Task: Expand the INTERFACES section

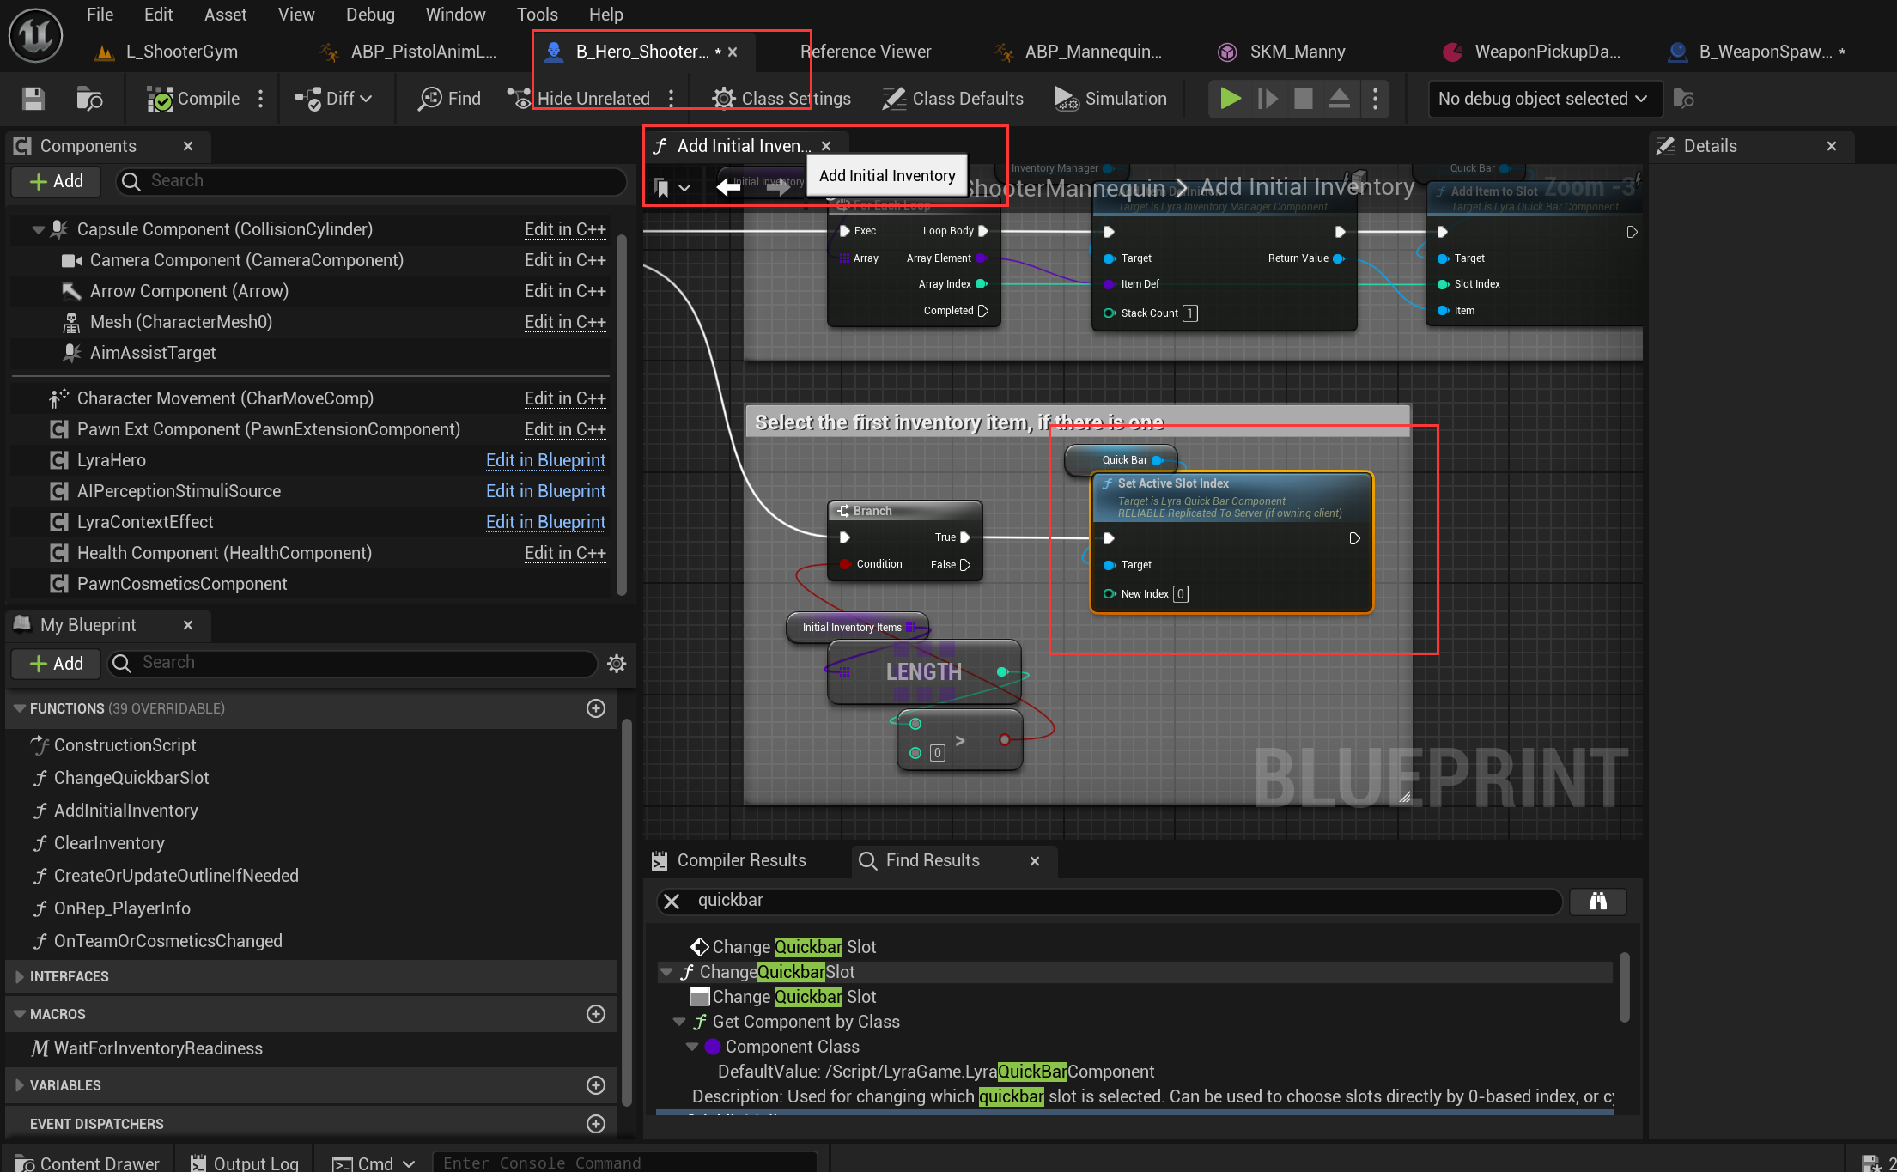Action: (x=20, y=977)
